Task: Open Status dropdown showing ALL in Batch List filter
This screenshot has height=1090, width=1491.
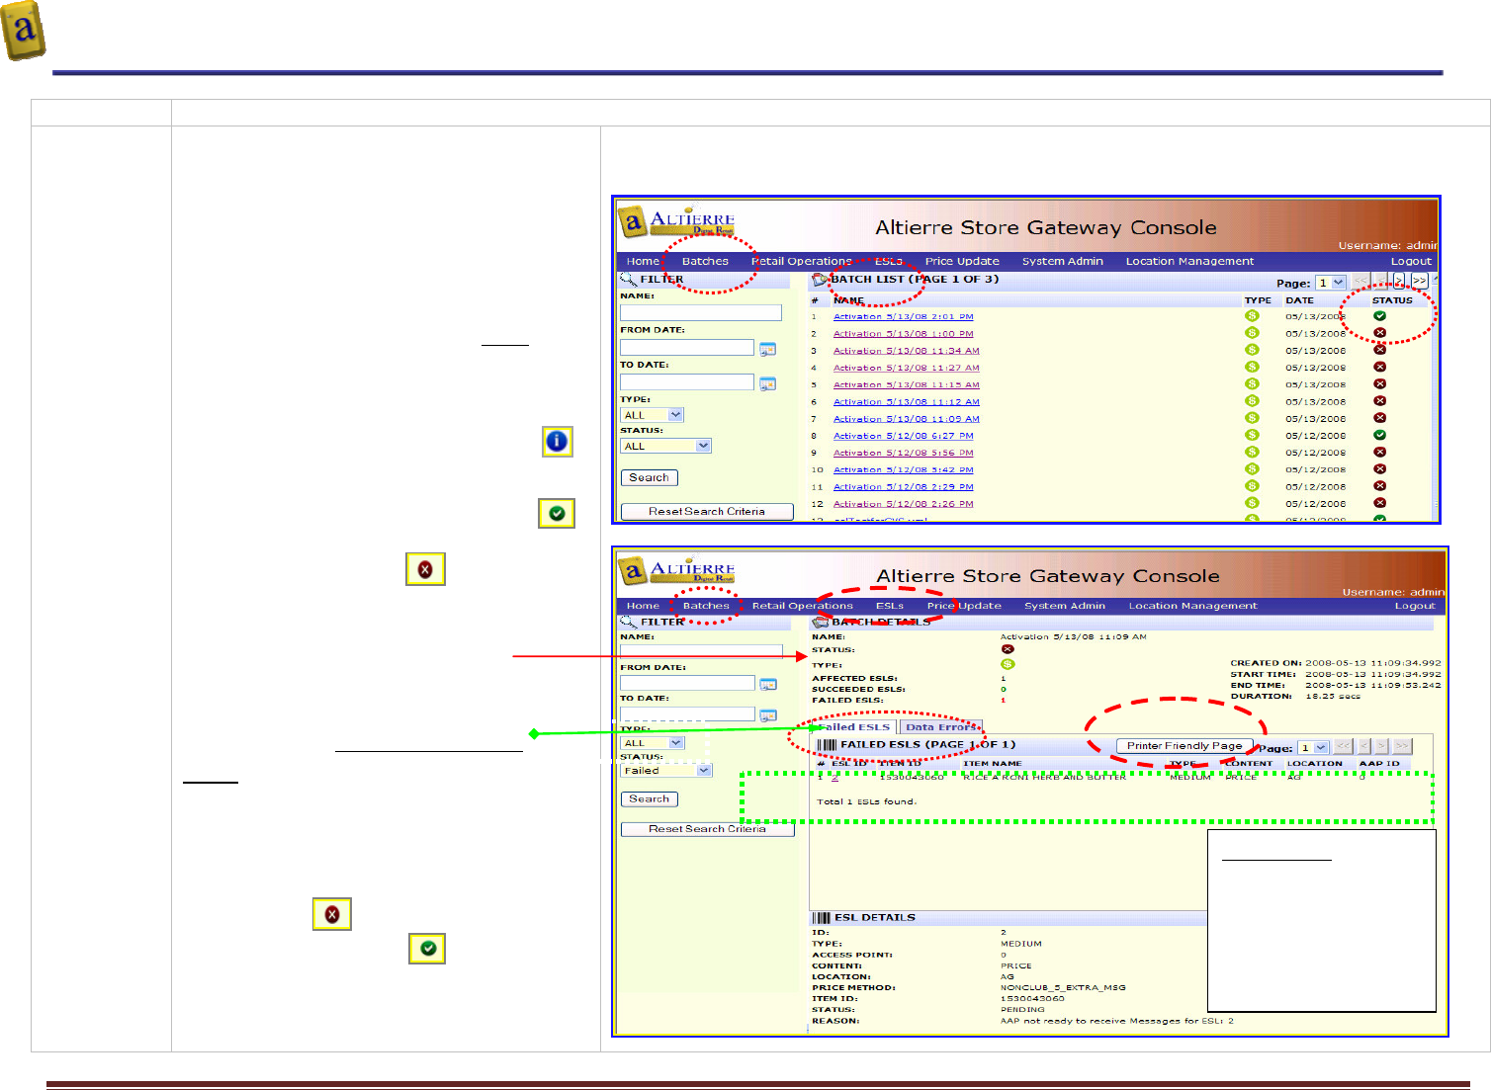Action: point(665,446)
